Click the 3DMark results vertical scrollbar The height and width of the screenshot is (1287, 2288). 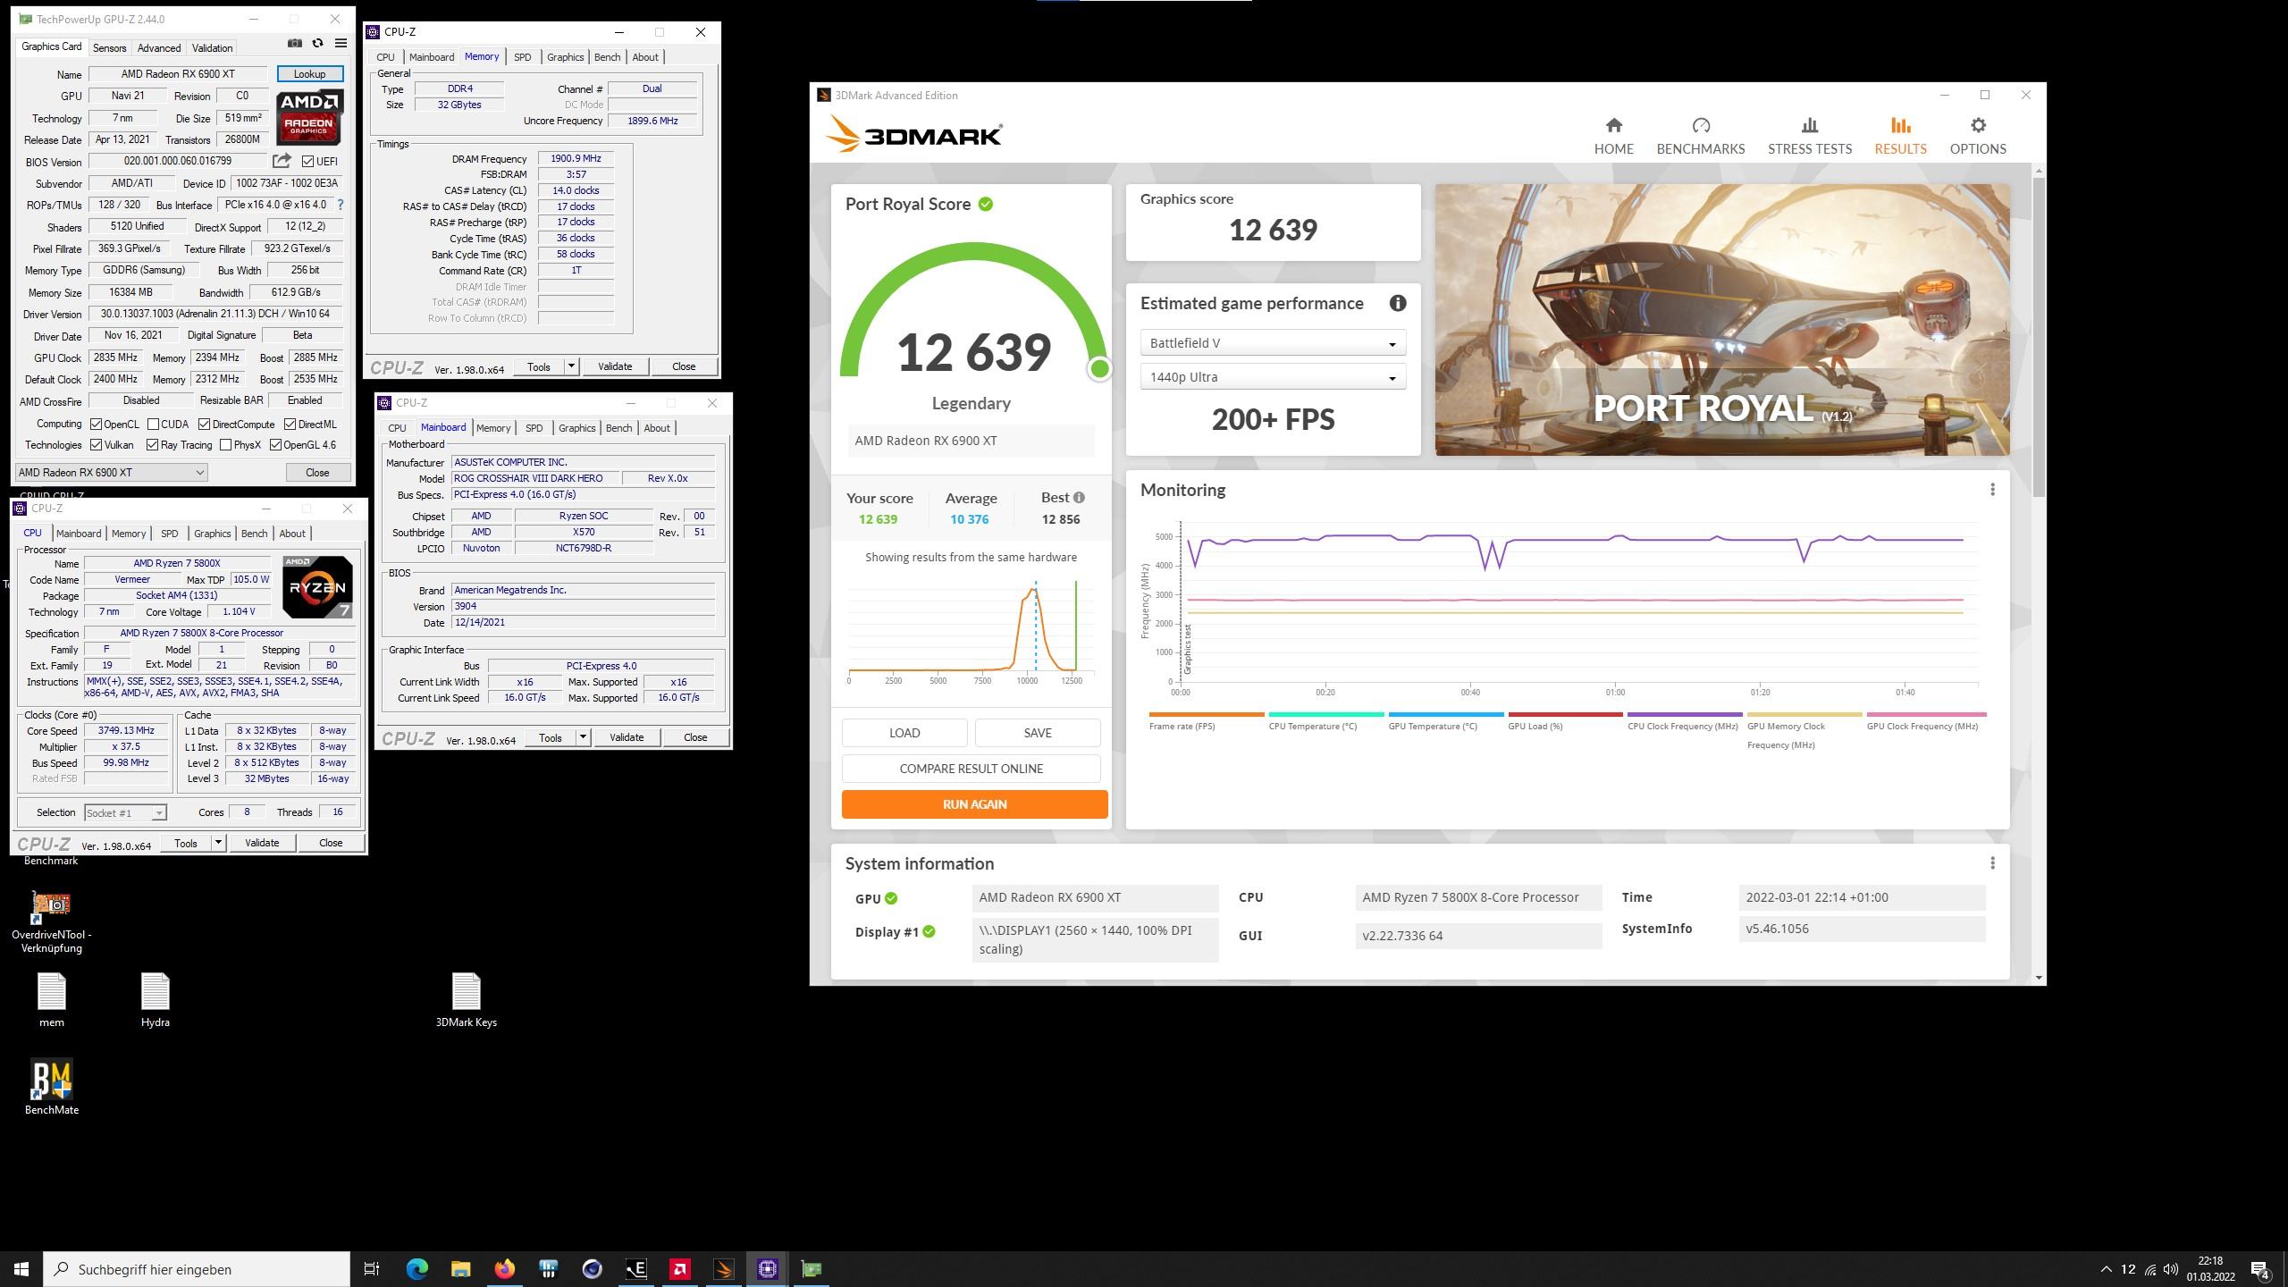pos(2039,335)
